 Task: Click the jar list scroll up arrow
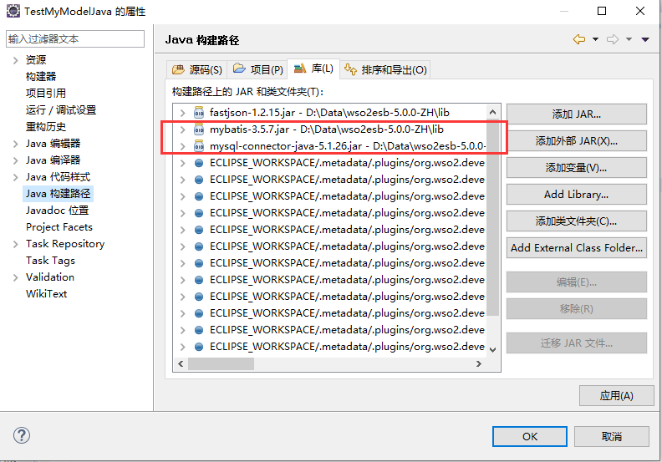tap(492, 112)
